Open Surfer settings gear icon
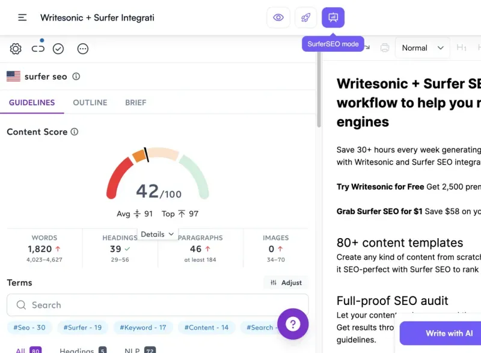This screenshot has width=481, height=353. tap(16, 49)
